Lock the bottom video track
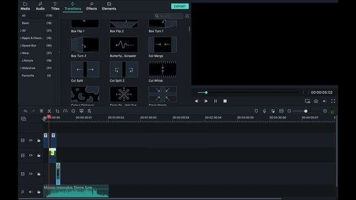 pyautogui.click(x=38, y=174)
